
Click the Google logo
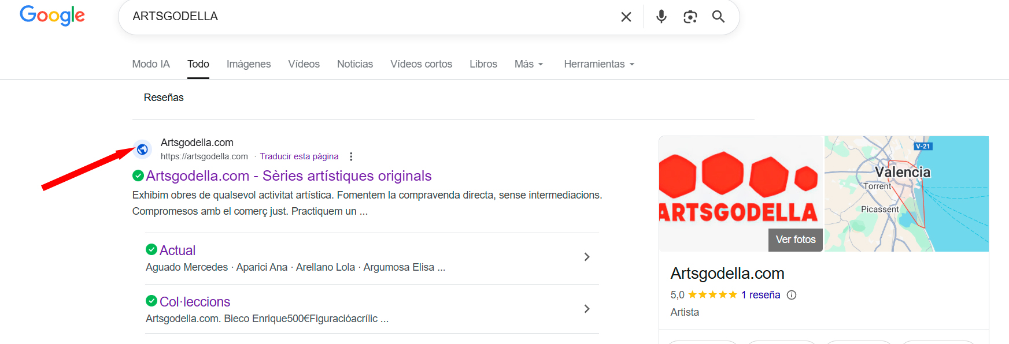[x=52, y=16]
